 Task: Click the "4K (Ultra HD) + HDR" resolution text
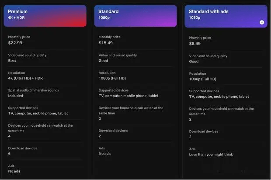pos(25,78)
